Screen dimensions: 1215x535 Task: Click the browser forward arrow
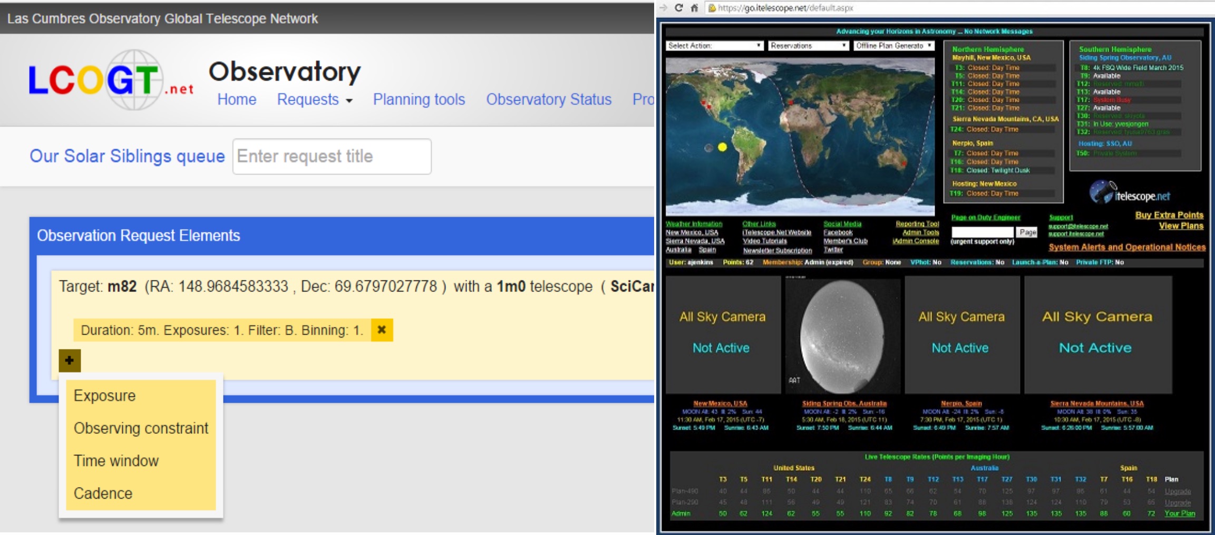[x=663, y=8]
